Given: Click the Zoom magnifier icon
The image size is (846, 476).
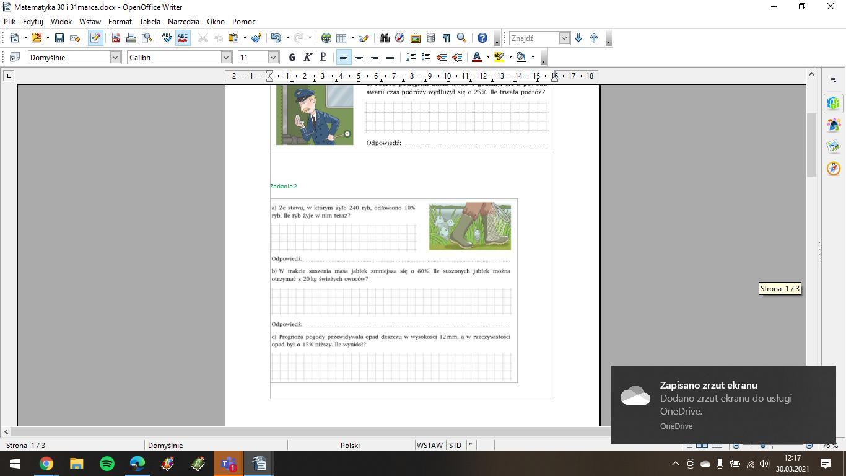Looking at the screenshot, I should pyautogui.click(x=461, y=38).
